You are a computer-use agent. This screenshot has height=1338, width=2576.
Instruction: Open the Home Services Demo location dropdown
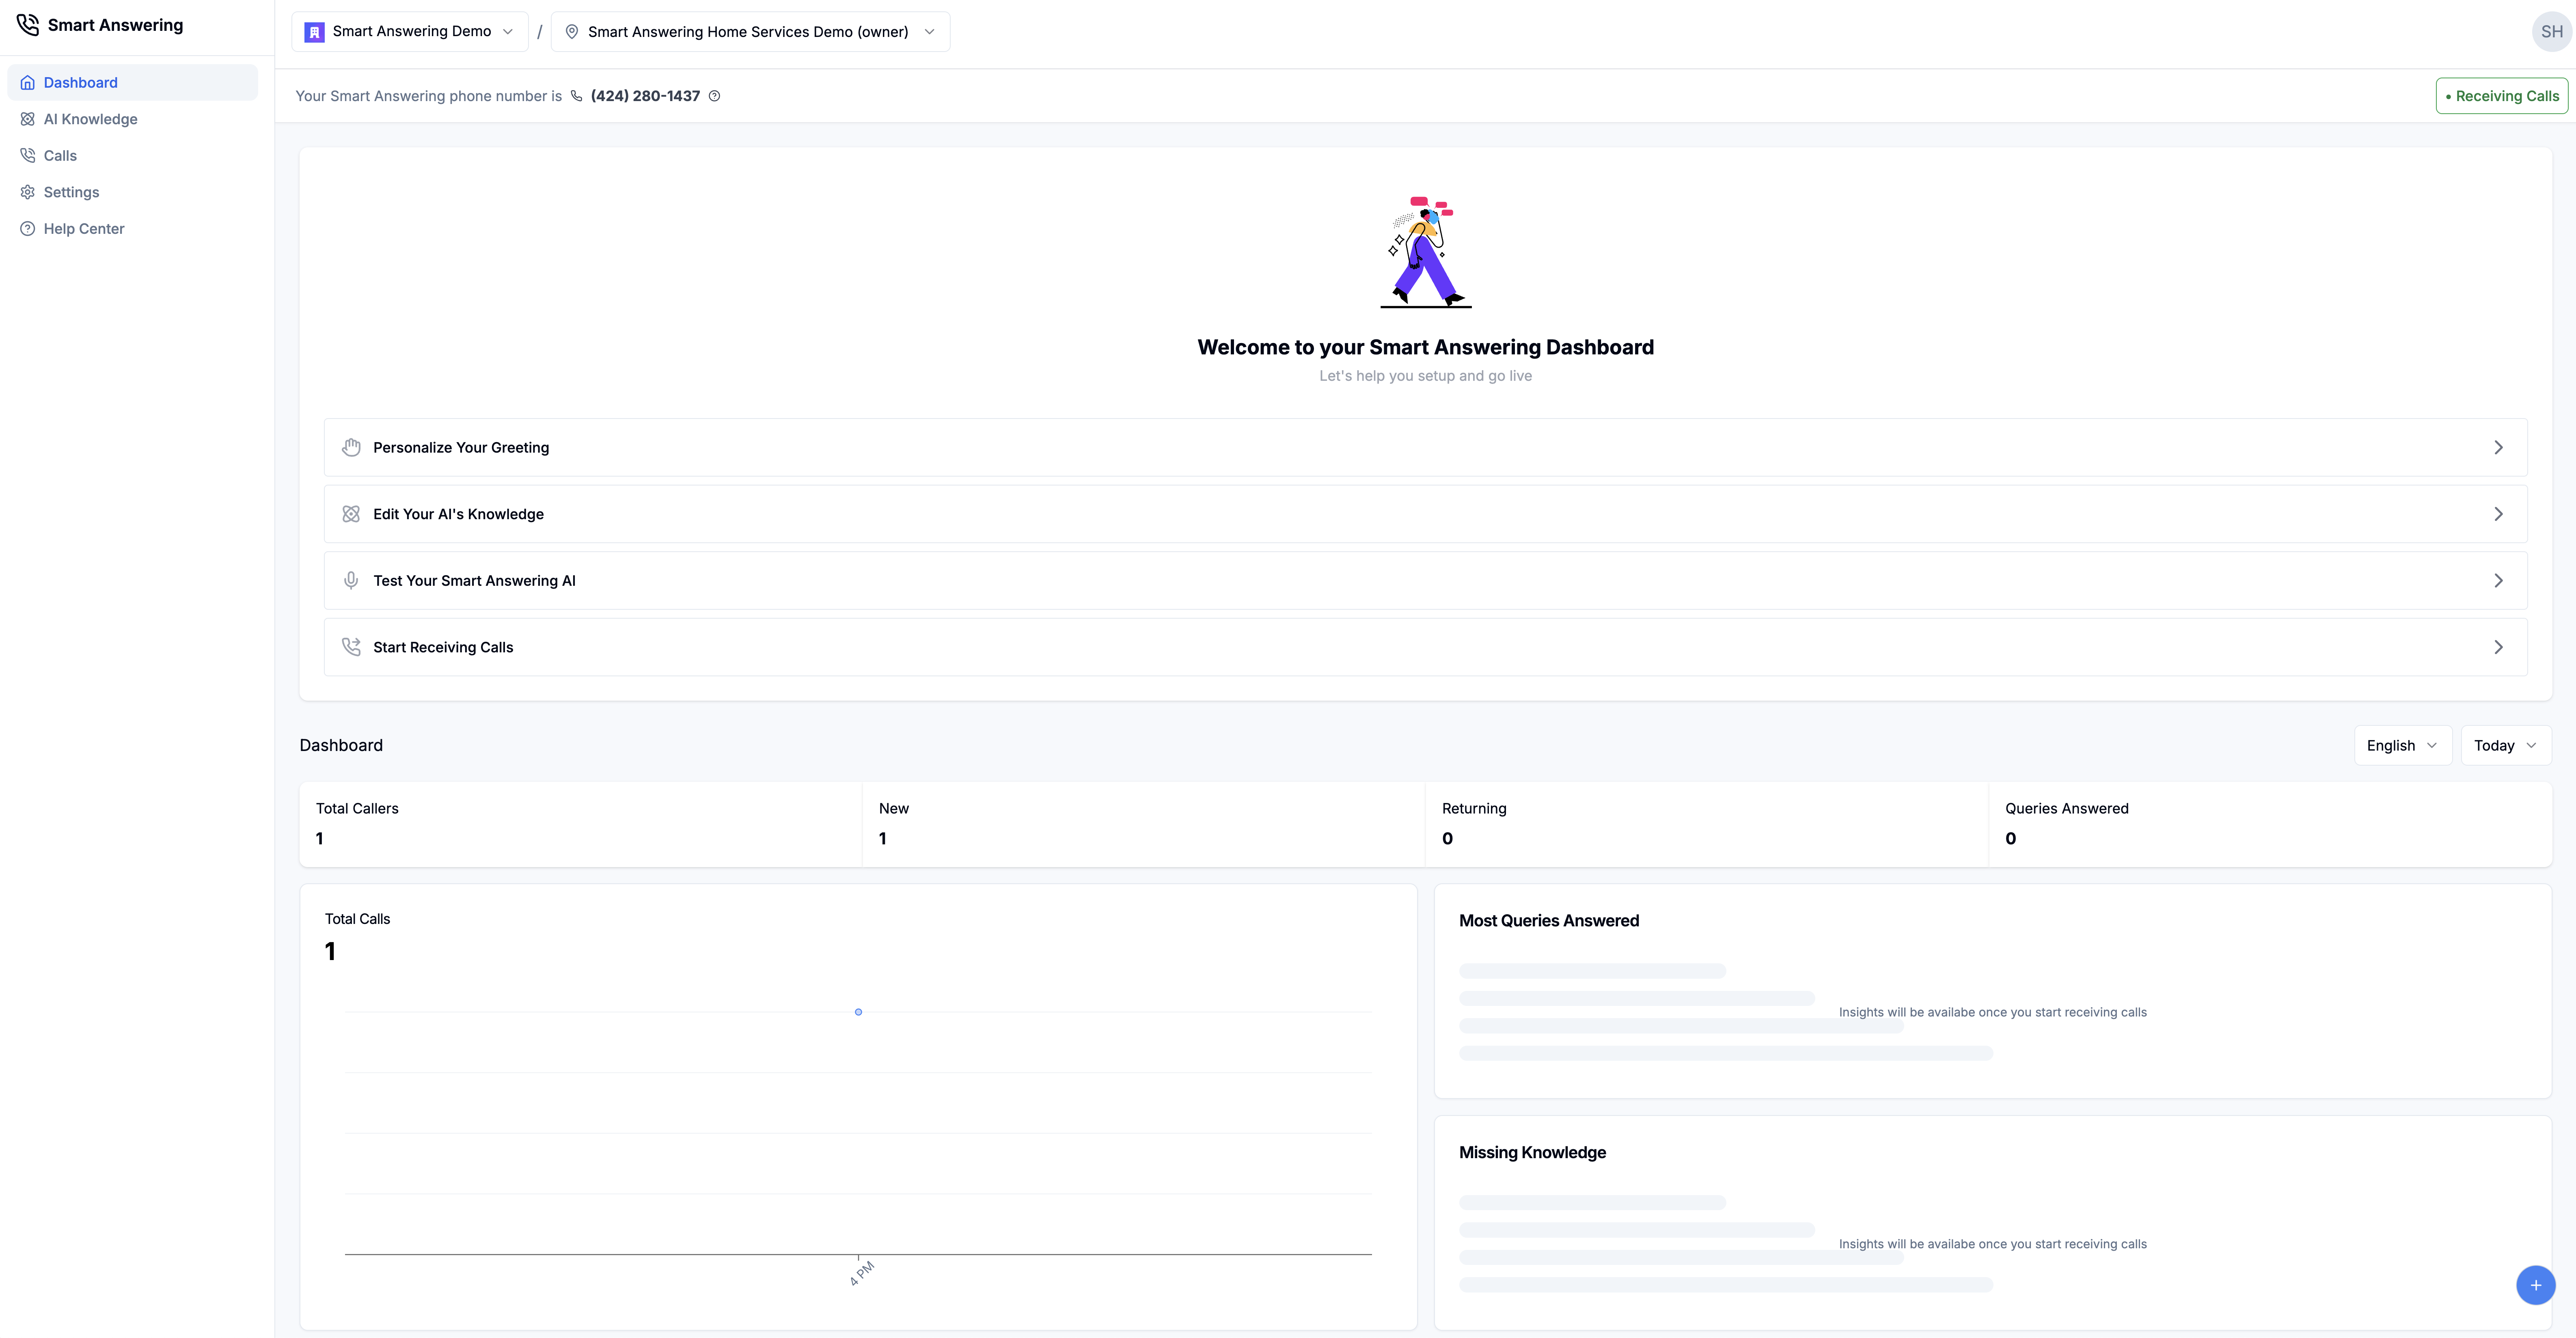point(750,32)
